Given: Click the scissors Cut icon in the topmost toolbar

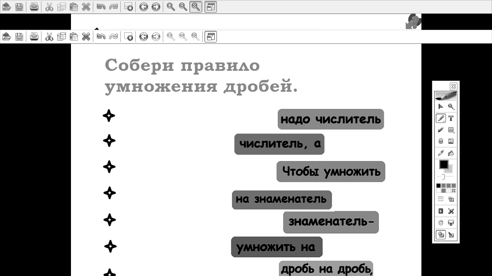Looking at the screenshot, I should coord(49,7).
